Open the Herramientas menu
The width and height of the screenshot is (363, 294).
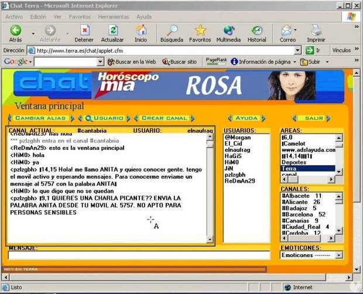coord(113,16)
